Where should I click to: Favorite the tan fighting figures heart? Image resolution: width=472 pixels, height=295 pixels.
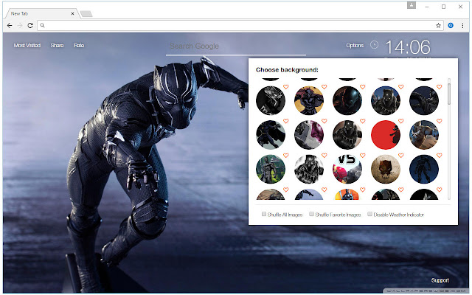440,121
